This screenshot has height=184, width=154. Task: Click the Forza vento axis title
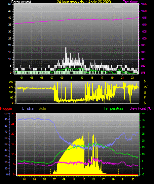click(x=21, y=2)
